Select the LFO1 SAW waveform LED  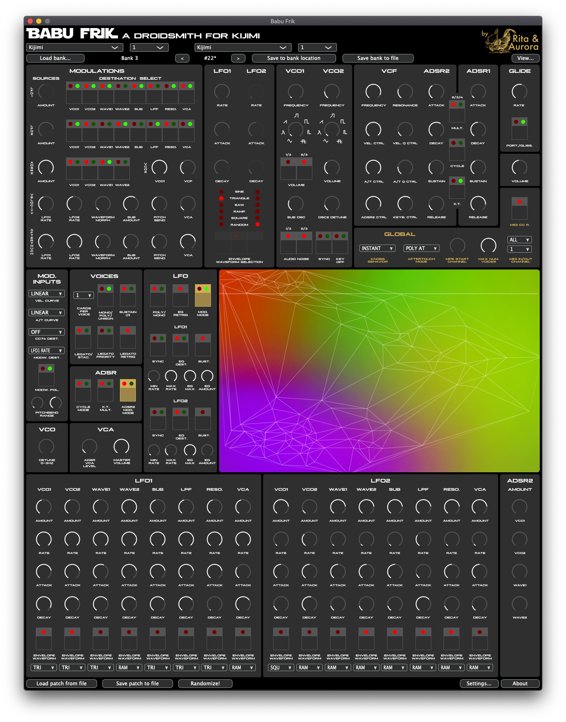[x=221, y=205]
